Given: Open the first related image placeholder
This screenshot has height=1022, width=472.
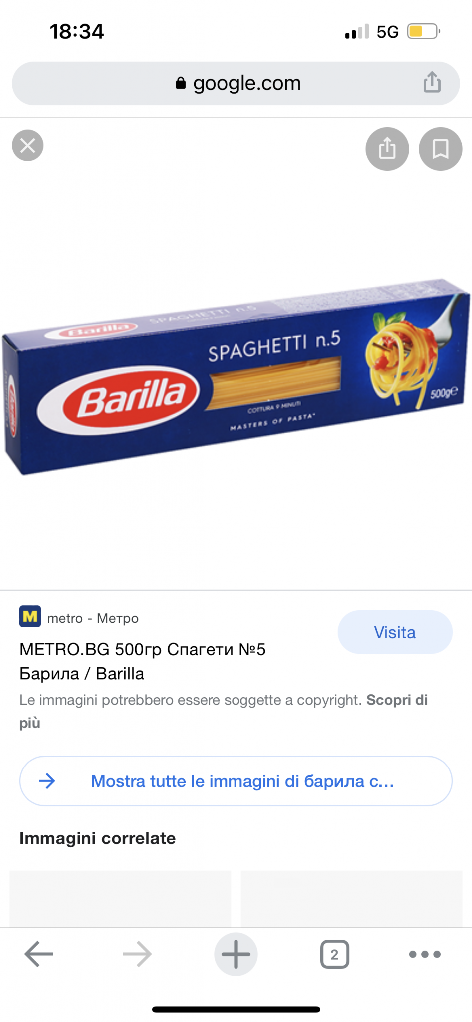Looking at the screenshot, I should click(x=120, y=899).
